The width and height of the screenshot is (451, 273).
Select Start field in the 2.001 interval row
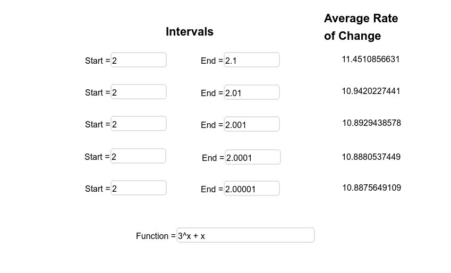[x=139, y=124]
